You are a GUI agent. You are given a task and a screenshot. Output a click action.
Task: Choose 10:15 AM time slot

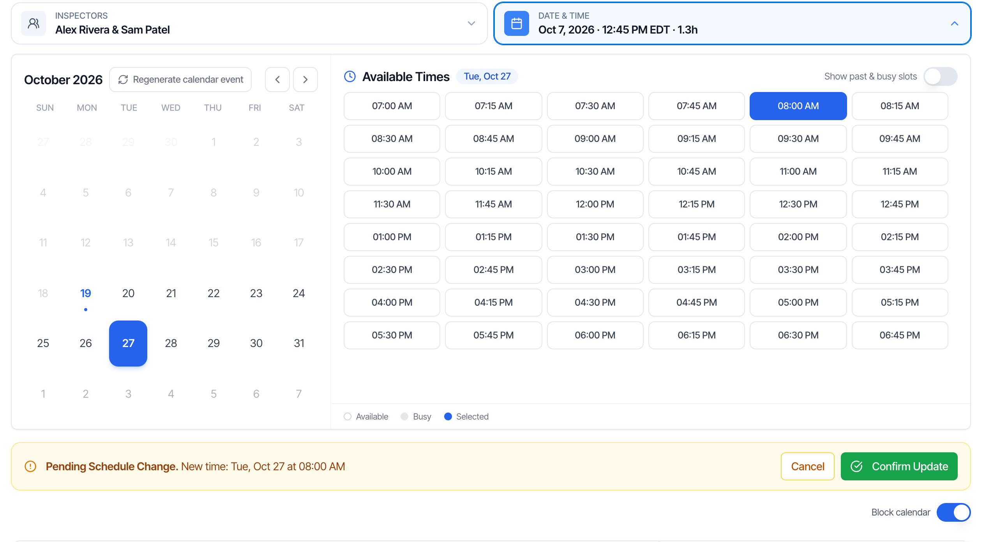point(494,172)
